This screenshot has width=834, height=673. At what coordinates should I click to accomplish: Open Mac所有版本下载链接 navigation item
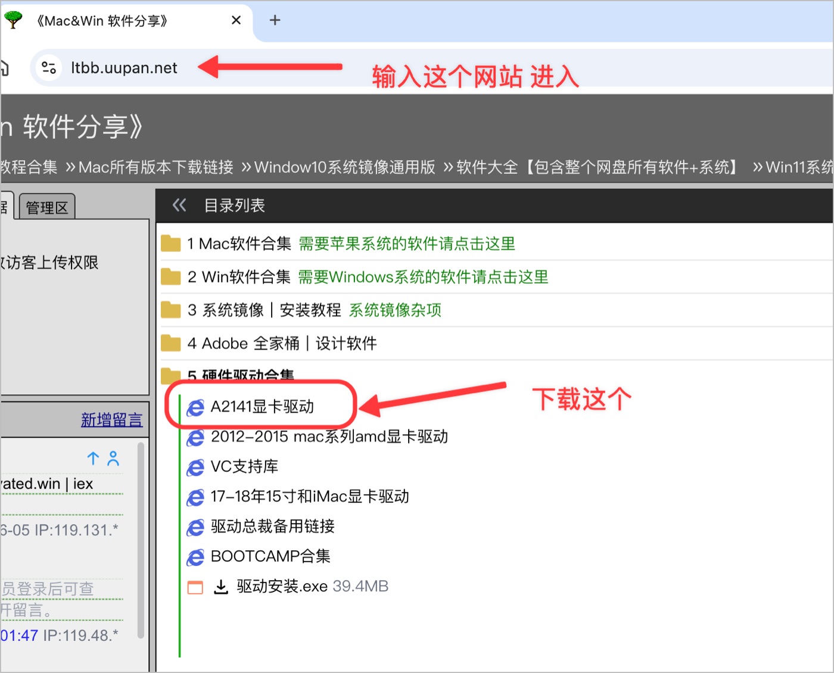pos(155,167)
